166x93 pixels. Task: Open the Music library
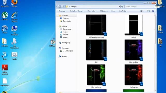tap(65, 32)
